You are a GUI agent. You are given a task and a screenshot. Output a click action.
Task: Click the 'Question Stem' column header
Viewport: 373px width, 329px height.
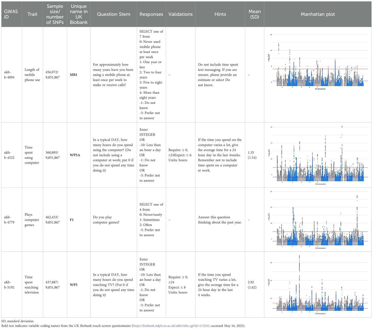click(x=113, y=14)
